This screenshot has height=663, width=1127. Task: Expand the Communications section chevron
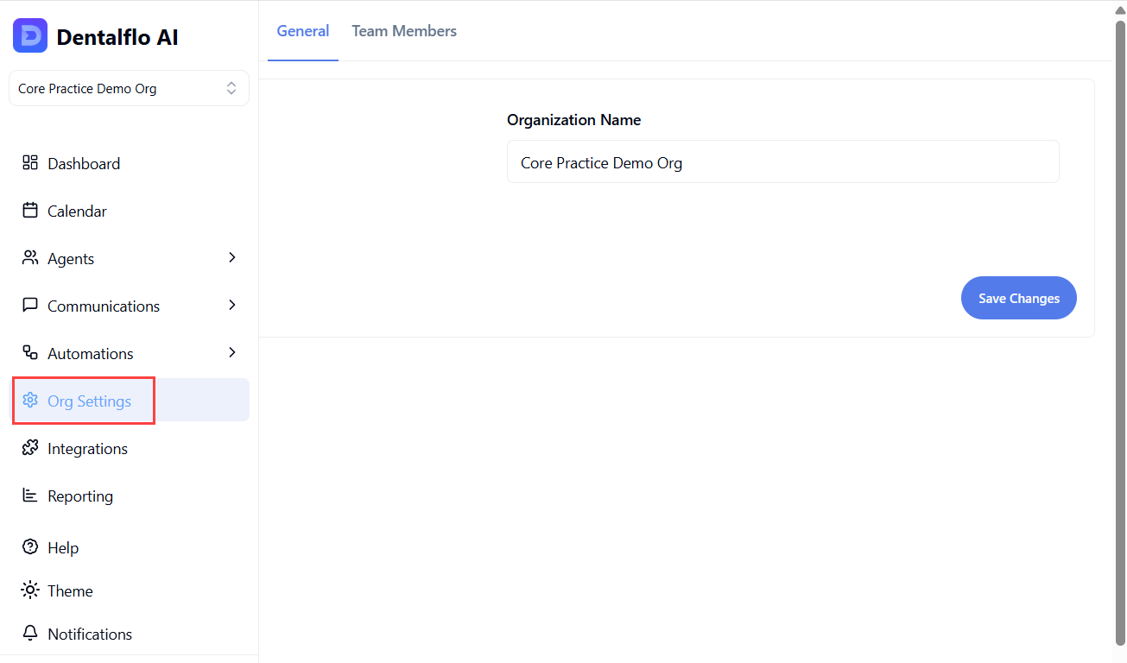[231, 305]
